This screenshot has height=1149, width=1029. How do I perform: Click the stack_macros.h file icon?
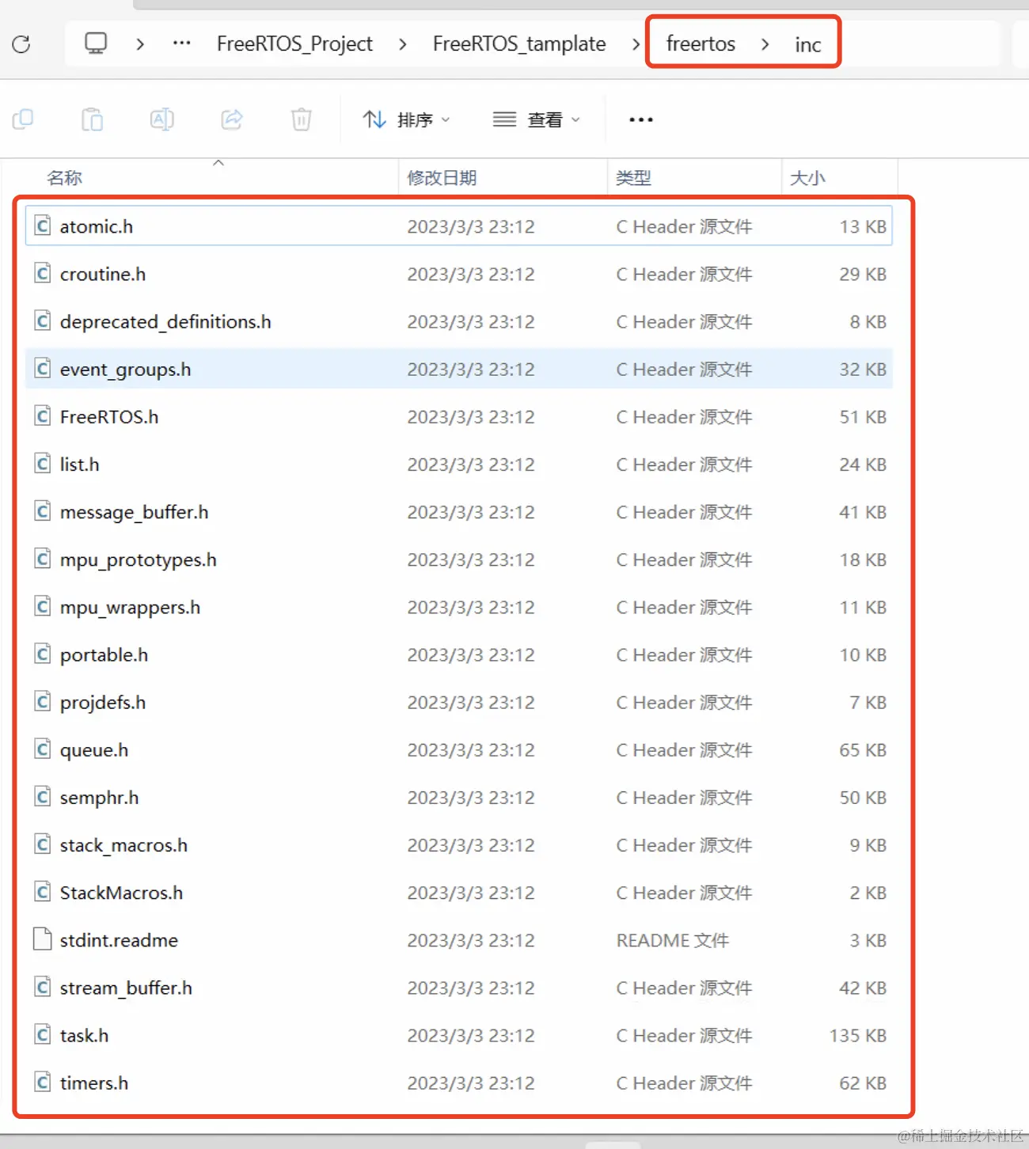point(43,844)
